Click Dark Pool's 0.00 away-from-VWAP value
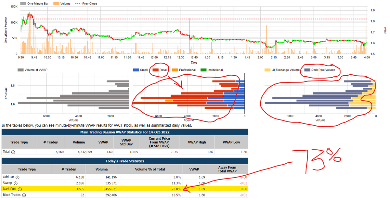 (x=243, y=189)
